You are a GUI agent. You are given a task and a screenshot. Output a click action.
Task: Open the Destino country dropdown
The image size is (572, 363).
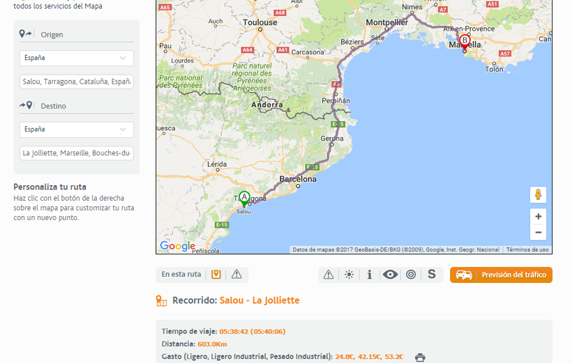click(x=77, y=130)
